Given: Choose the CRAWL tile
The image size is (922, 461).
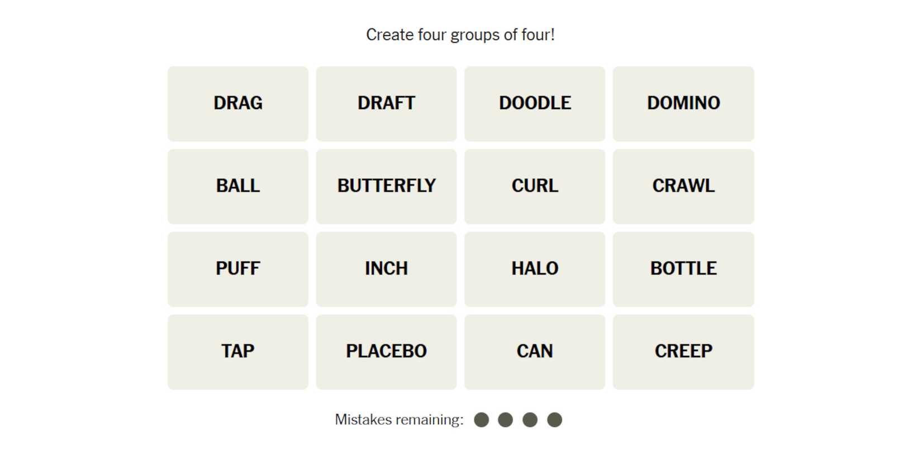Looking at the screenshot, I should coord(683,186).
